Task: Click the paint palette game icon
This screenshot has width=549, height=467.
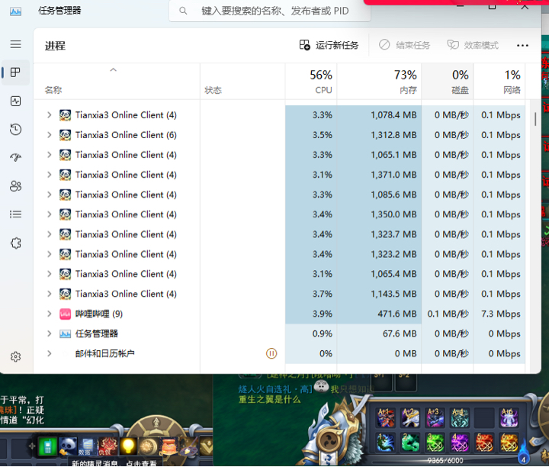Action: [x=189, y=446]
